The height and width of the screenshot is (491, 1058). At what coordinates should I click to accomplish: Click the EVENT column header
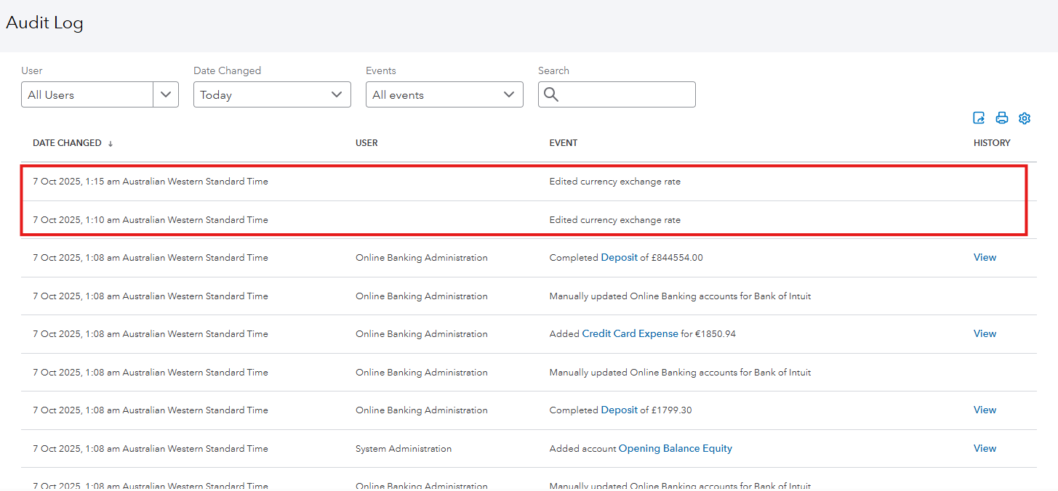tap(563, 143)
